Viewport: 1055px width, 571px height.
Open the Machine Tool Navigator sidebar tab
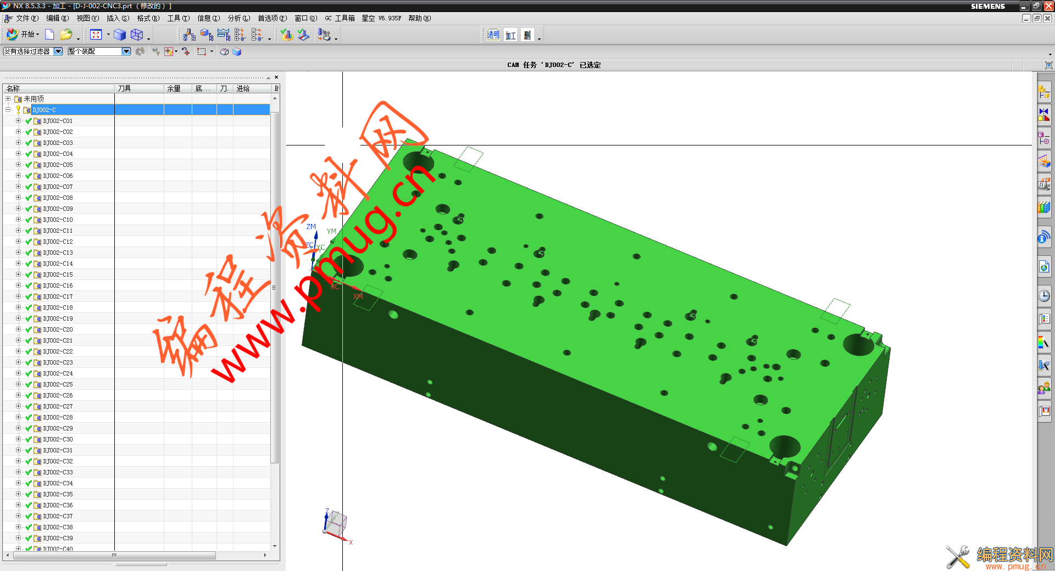click(x=1044, y=161)
